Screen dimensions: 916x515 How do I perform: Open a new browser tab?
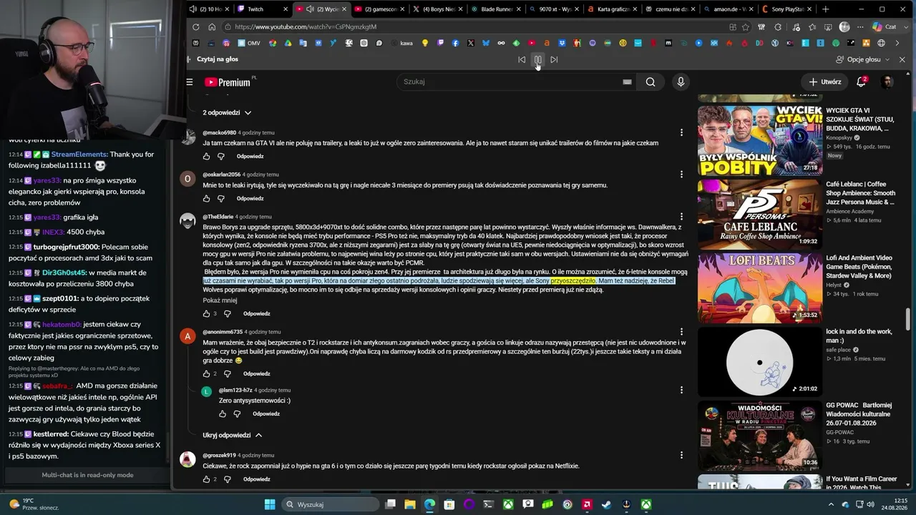click(x=825, y=9)
